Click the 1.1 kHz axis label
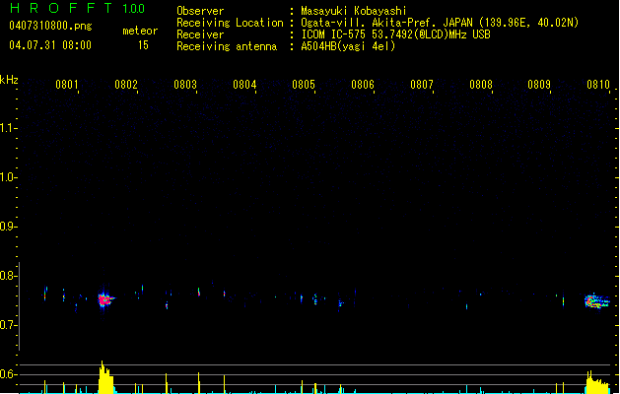Screen dimensions: 620x394 coord(8,128)
